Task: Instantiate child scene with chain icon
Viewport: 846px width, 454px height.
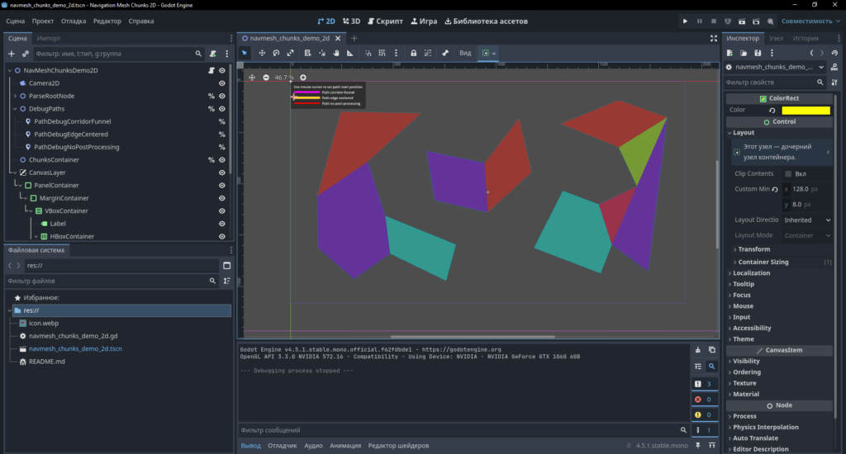Action: (x=26, y=54)
